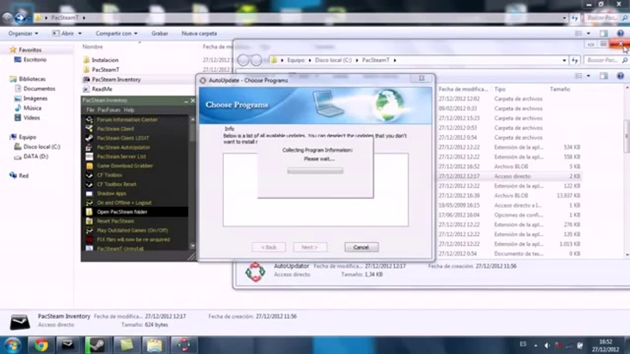Select Documentos library

click(x=39, y=88)
